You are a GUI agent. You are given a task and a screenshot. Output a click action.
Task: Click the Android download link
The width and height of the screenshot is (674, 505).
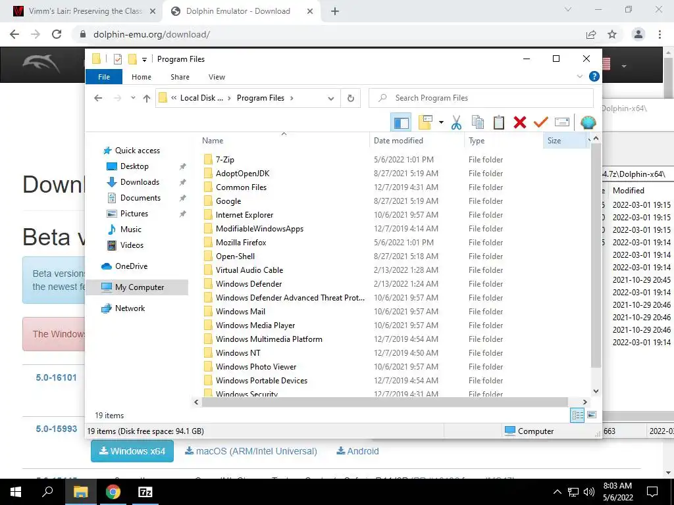pyautogui.click(x=357, y=451)
